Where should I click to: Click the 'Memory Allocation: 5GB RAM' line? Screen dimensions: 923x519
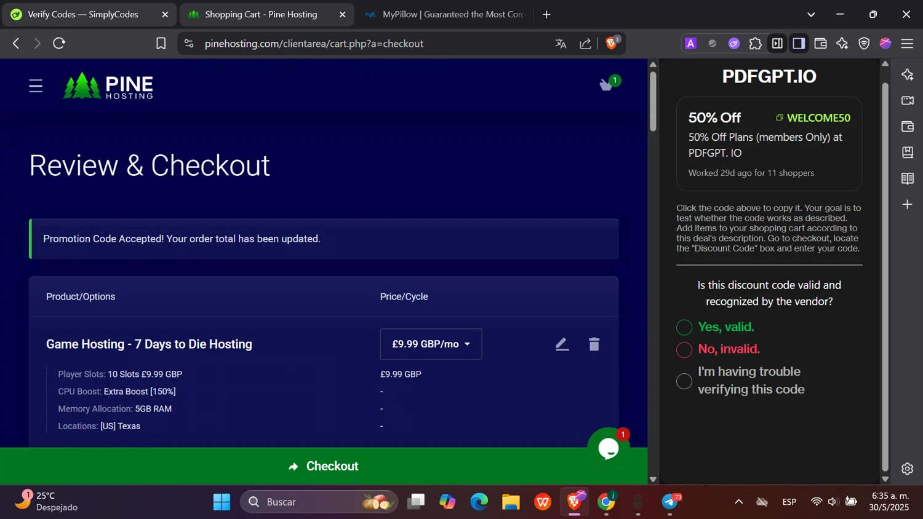114,408
